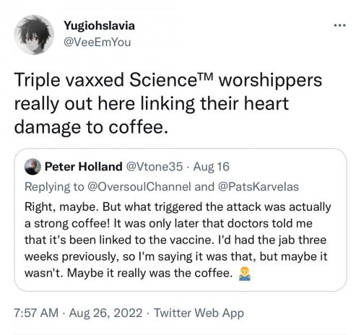Open the three-dot more options menu

coord(340,25)
